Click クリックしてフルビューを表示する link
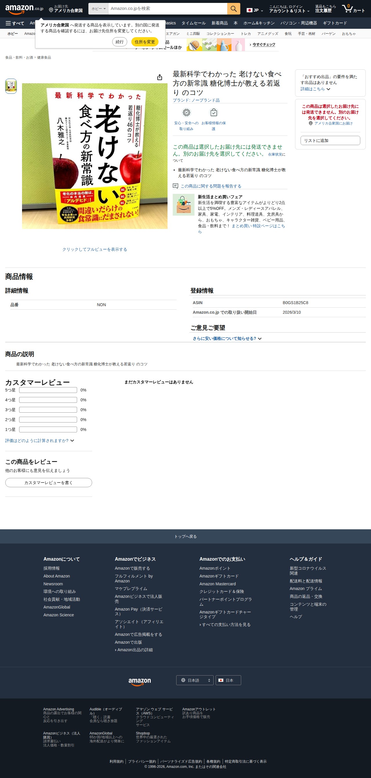The image size is (371, 778). (x=95, y=250)
